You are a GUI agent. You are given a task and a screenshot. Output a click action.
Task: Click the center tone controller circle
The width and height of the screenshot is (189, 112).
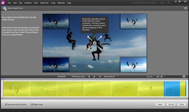[94, 43]
